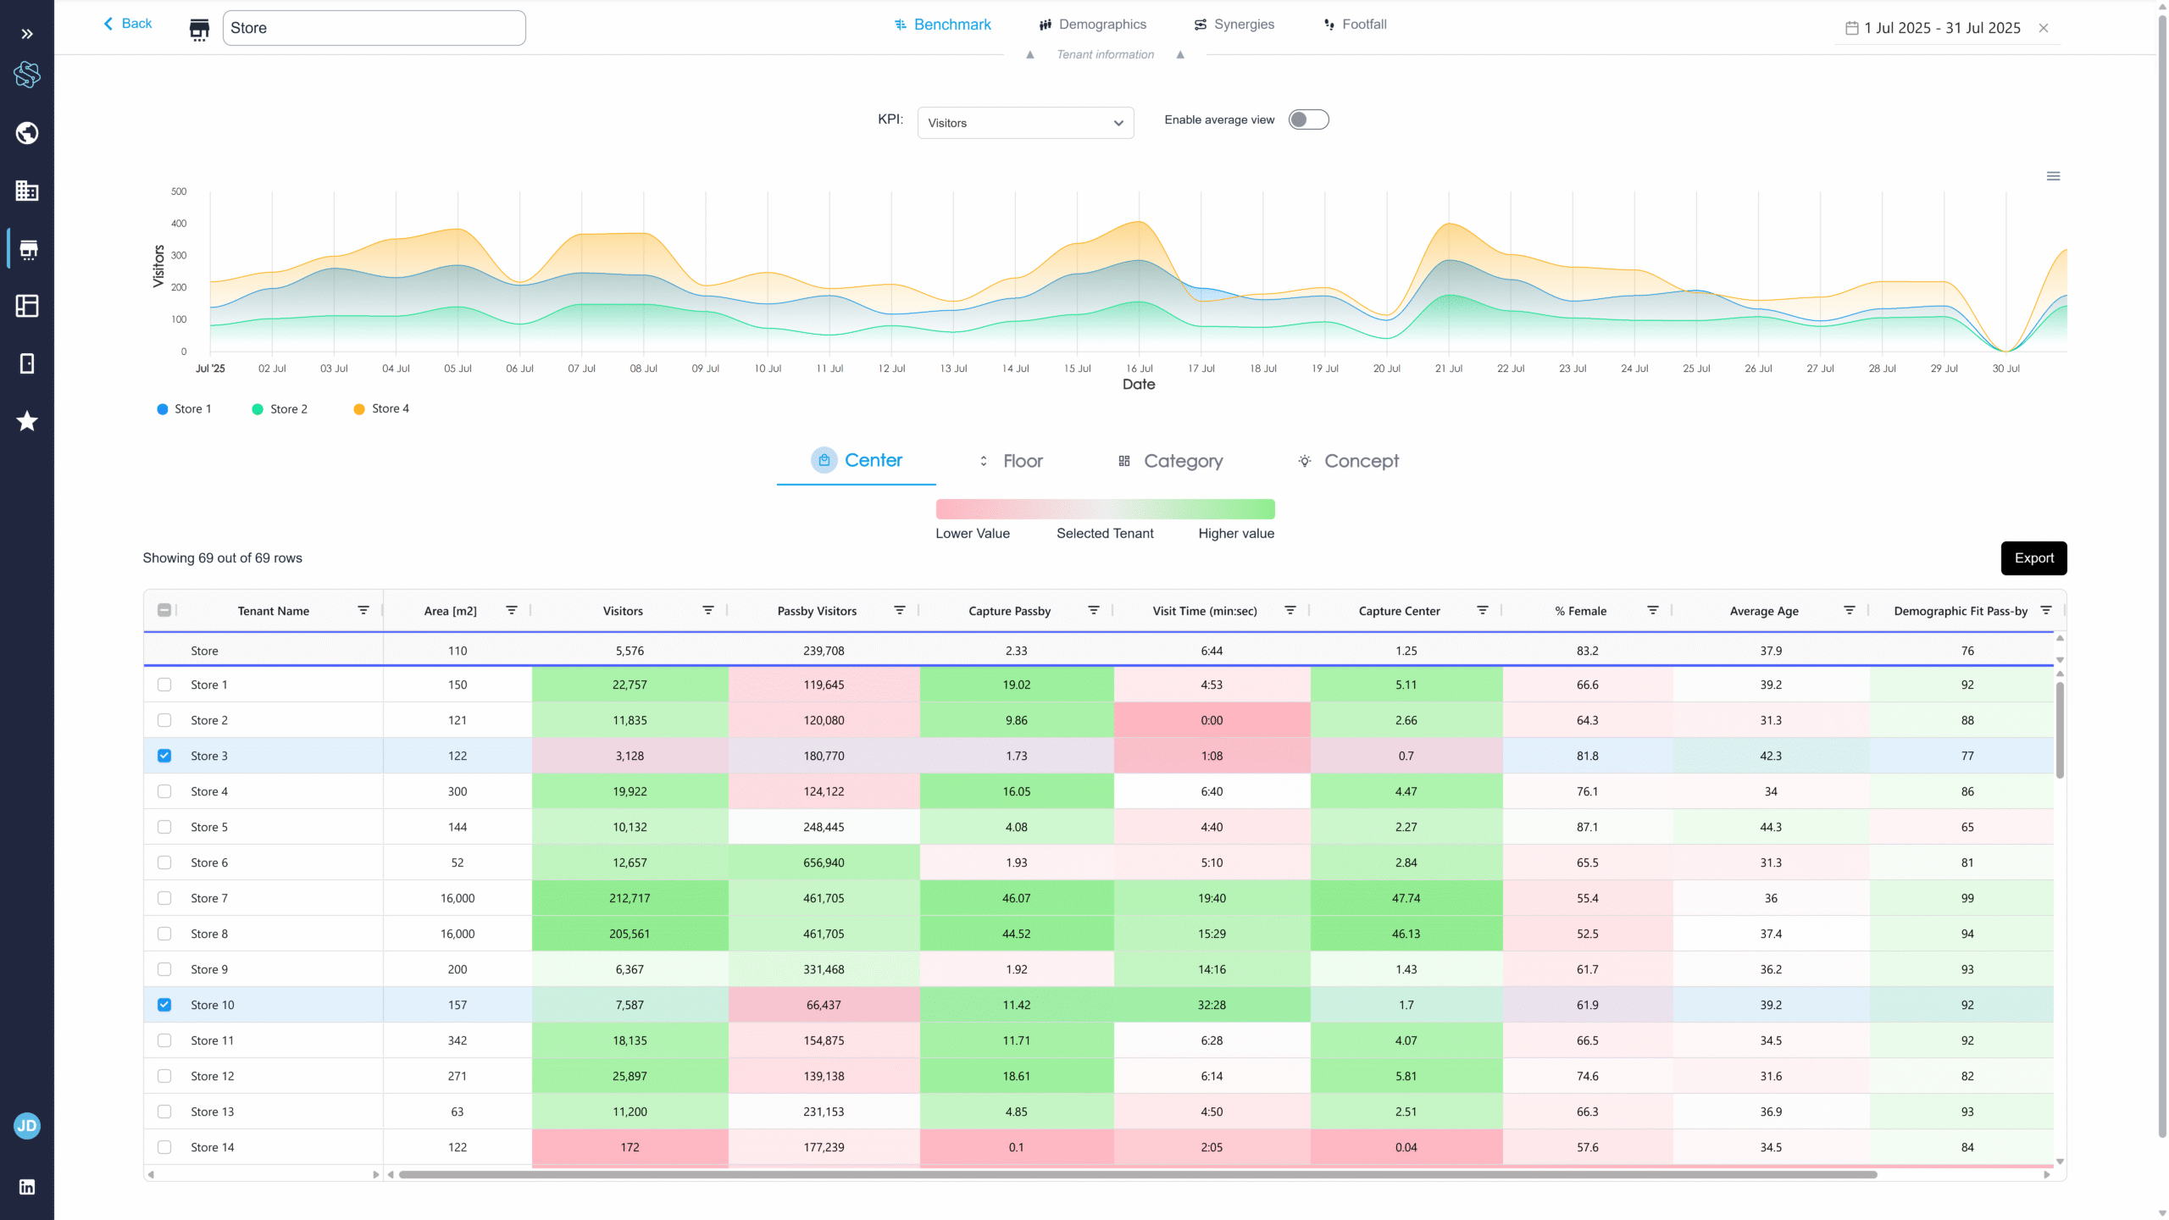Click the star favorites icon in the sidebar
This screenshot has width=2169, height=1220.
point(27,421)
